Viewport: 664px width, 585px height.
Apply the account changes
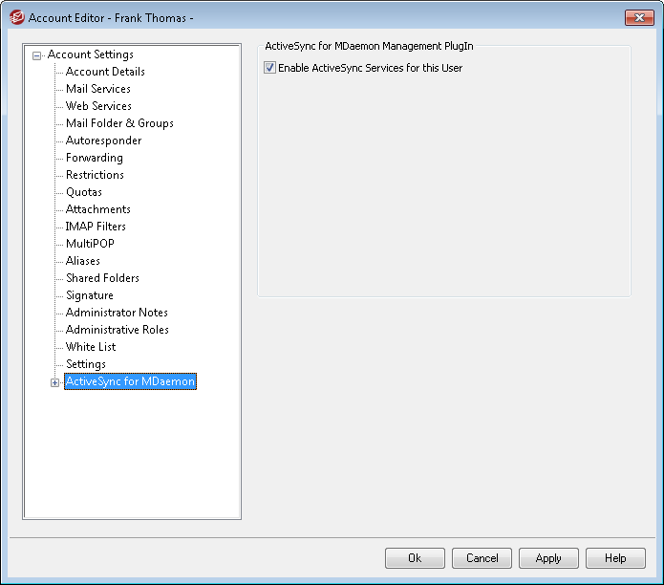pyautogui.click(x=548, y=558)
